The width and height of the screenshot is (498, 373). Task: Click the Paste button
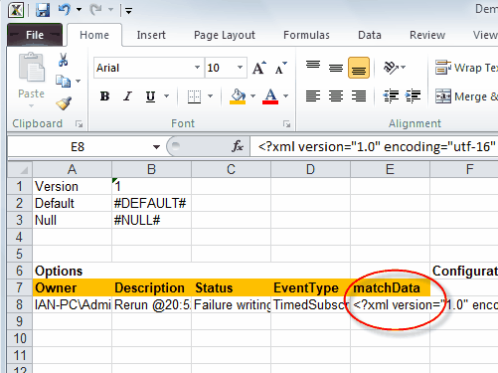[31, 80]
